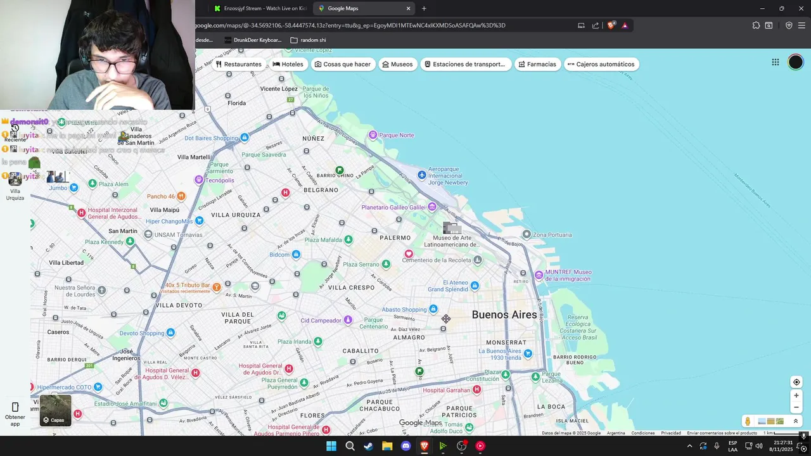The height and width of the screenshot is (456, 811).
Task: Open a new browser tab
Action: [x=424, y=8]
